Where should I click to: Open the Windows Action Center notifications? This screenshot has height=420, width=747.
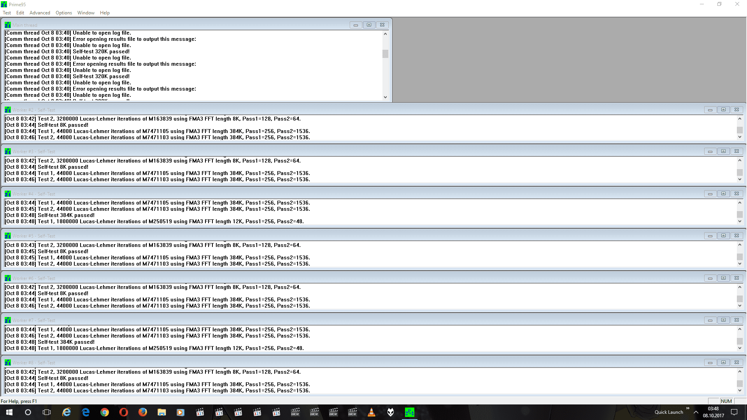click(734, 412)
